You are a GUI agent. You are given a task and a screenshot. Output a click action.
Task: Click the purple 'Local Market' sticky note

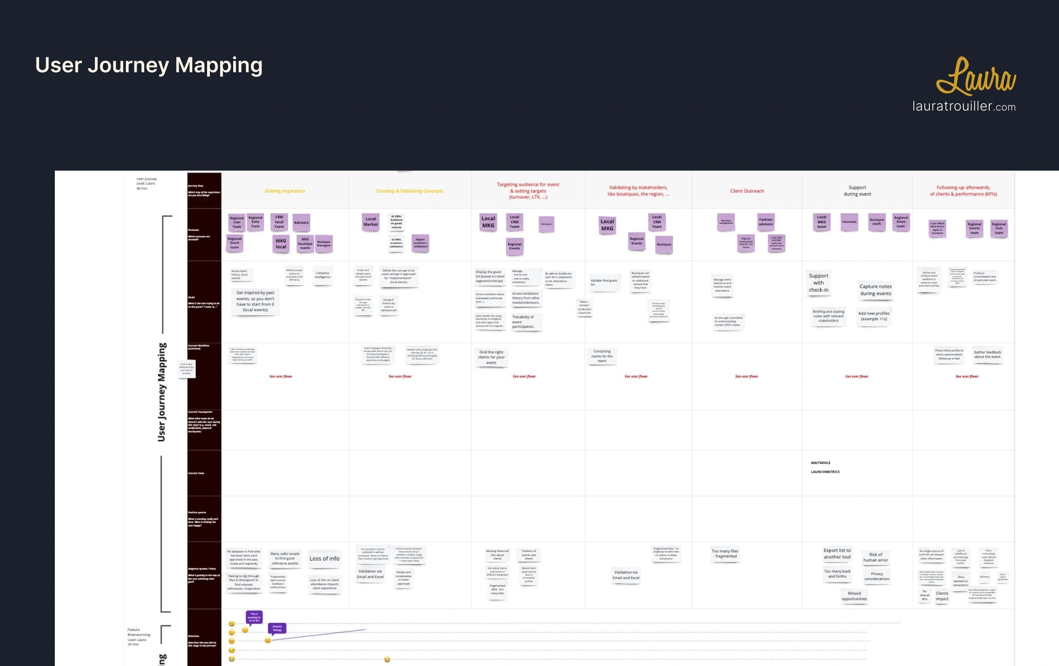click(x=370, y=222)
